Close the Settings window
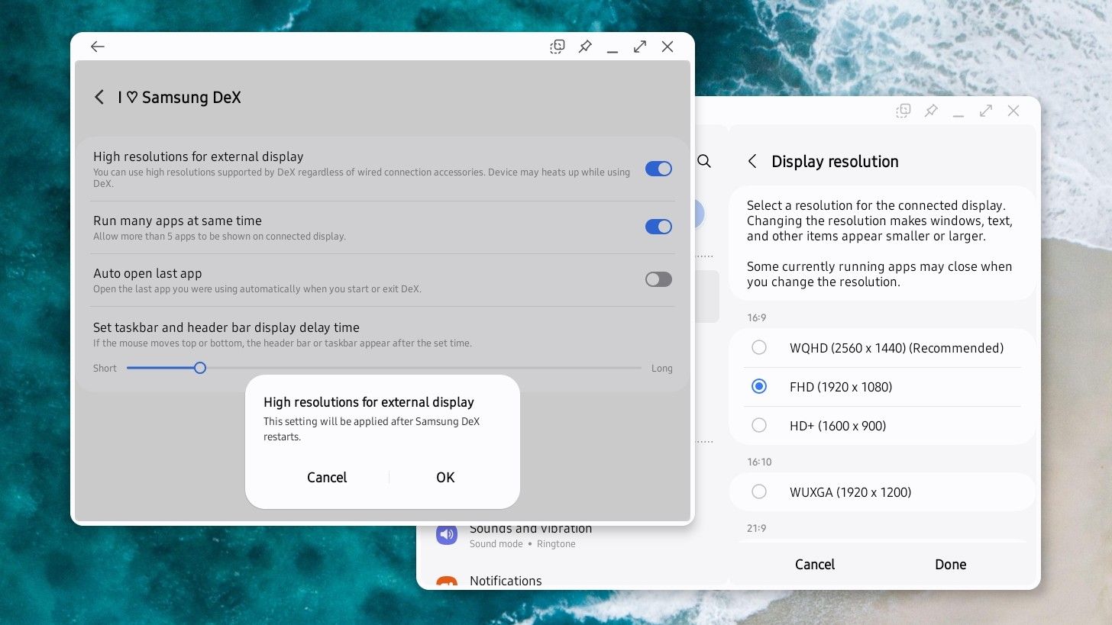The height and width of the screenshot is (625, 1112). click(x=1013, y=111)
